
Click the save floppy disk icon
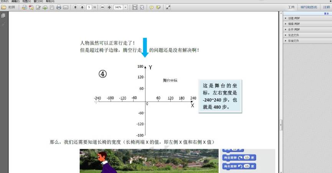52,7
